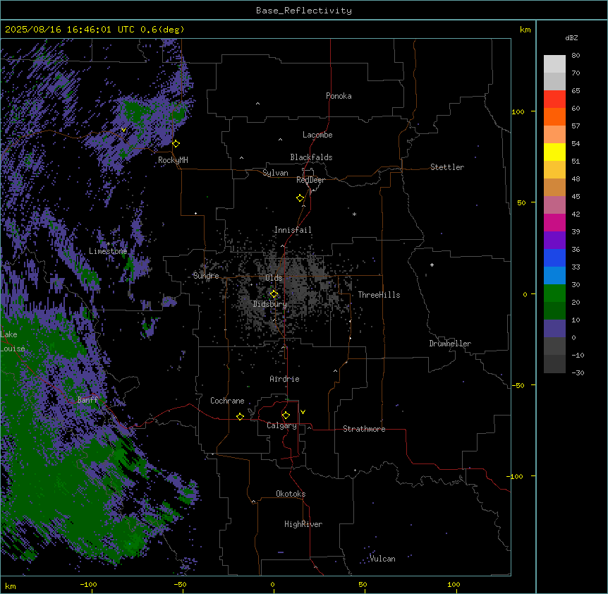Click the Drumheller city label
The image size is (608, 594).
coord(450,344)
